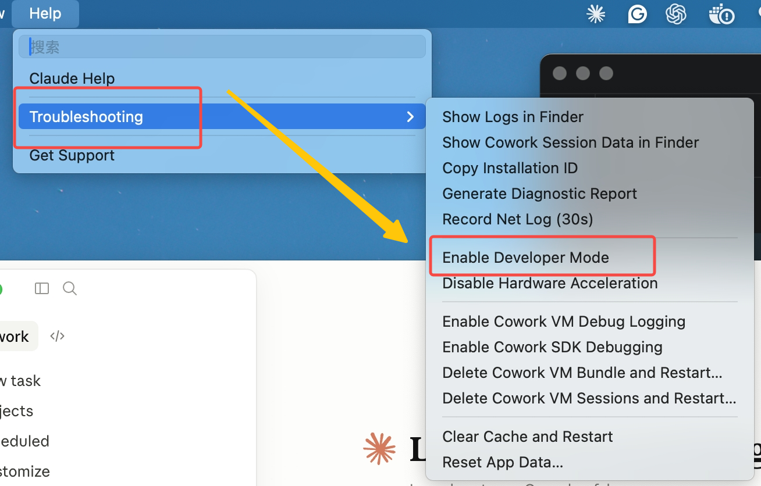Click the Help menu search field
Viewport: 761px width, 486px height.
(222, 47)
